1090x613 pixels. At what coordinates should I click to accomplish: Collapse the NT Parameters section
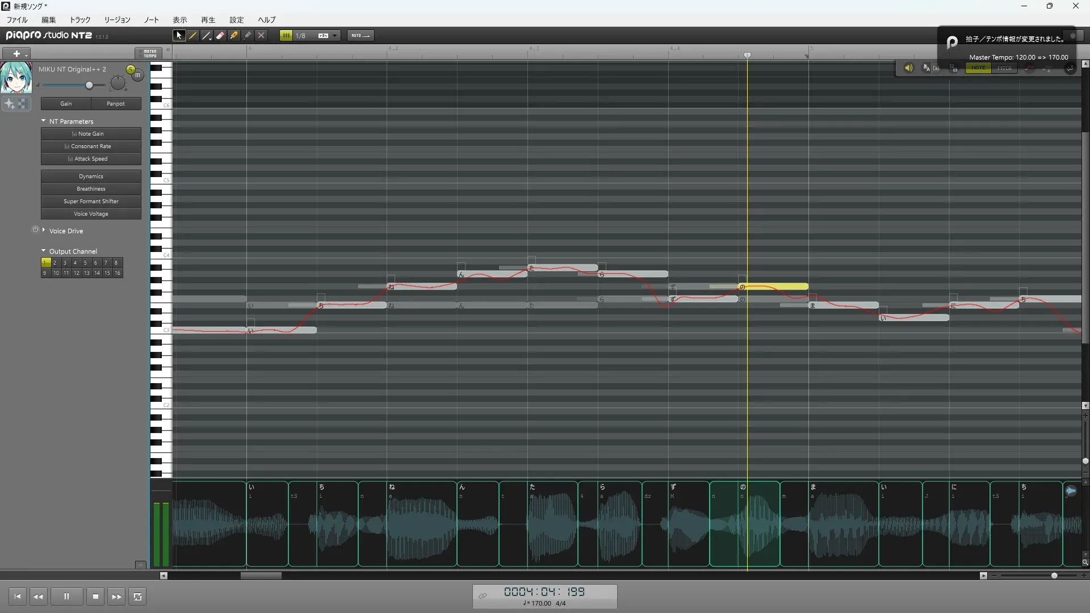point(44,121)
